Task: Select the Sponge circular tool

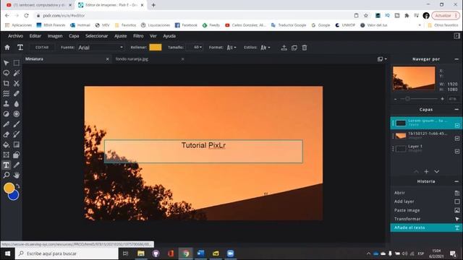Action: (x=17, y=114)
